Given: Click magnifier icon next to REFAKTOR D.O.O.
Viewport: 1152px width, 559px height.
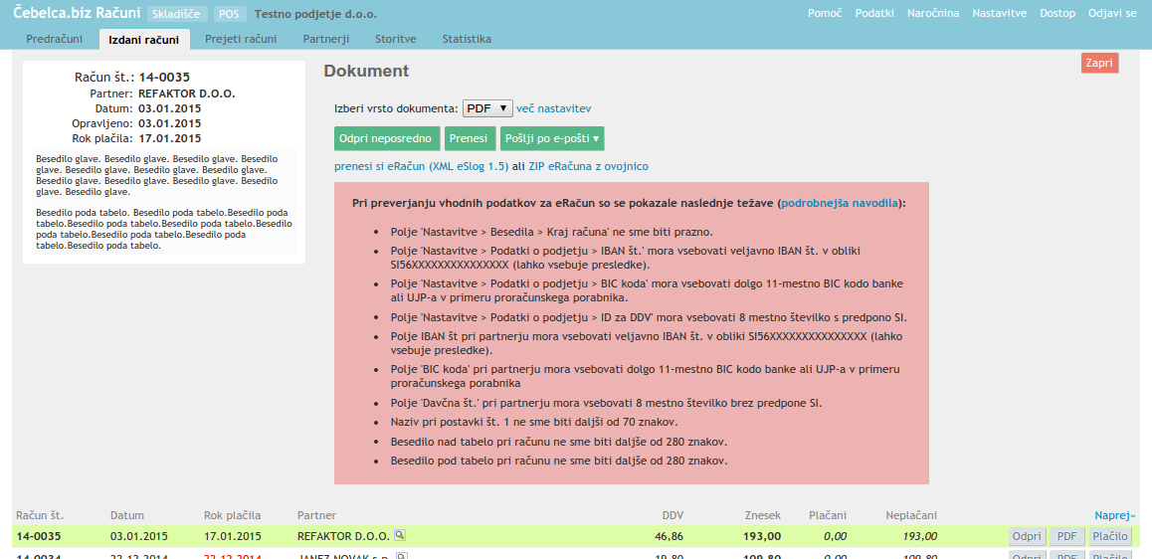Looking at the screenshot, I should click(399, 535).
